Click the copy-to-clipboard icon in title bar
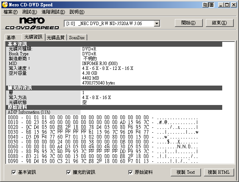 coord(205,5)
